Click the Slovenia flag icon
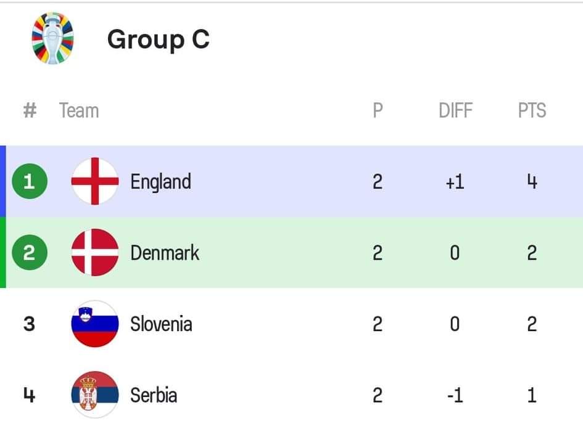 tap(94, 324)
